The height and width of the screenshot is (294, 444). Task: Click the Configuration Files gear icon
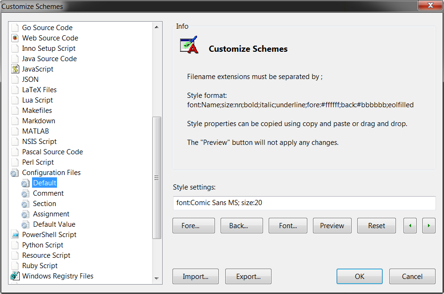[15, 173]
